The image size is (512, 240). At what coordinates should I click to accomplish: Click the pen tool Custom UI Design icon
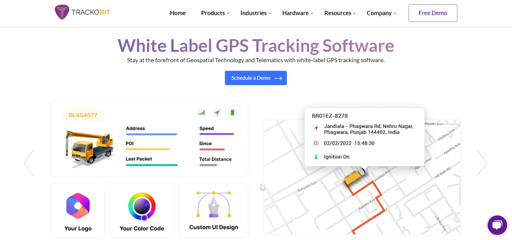(x=214, y=205)
